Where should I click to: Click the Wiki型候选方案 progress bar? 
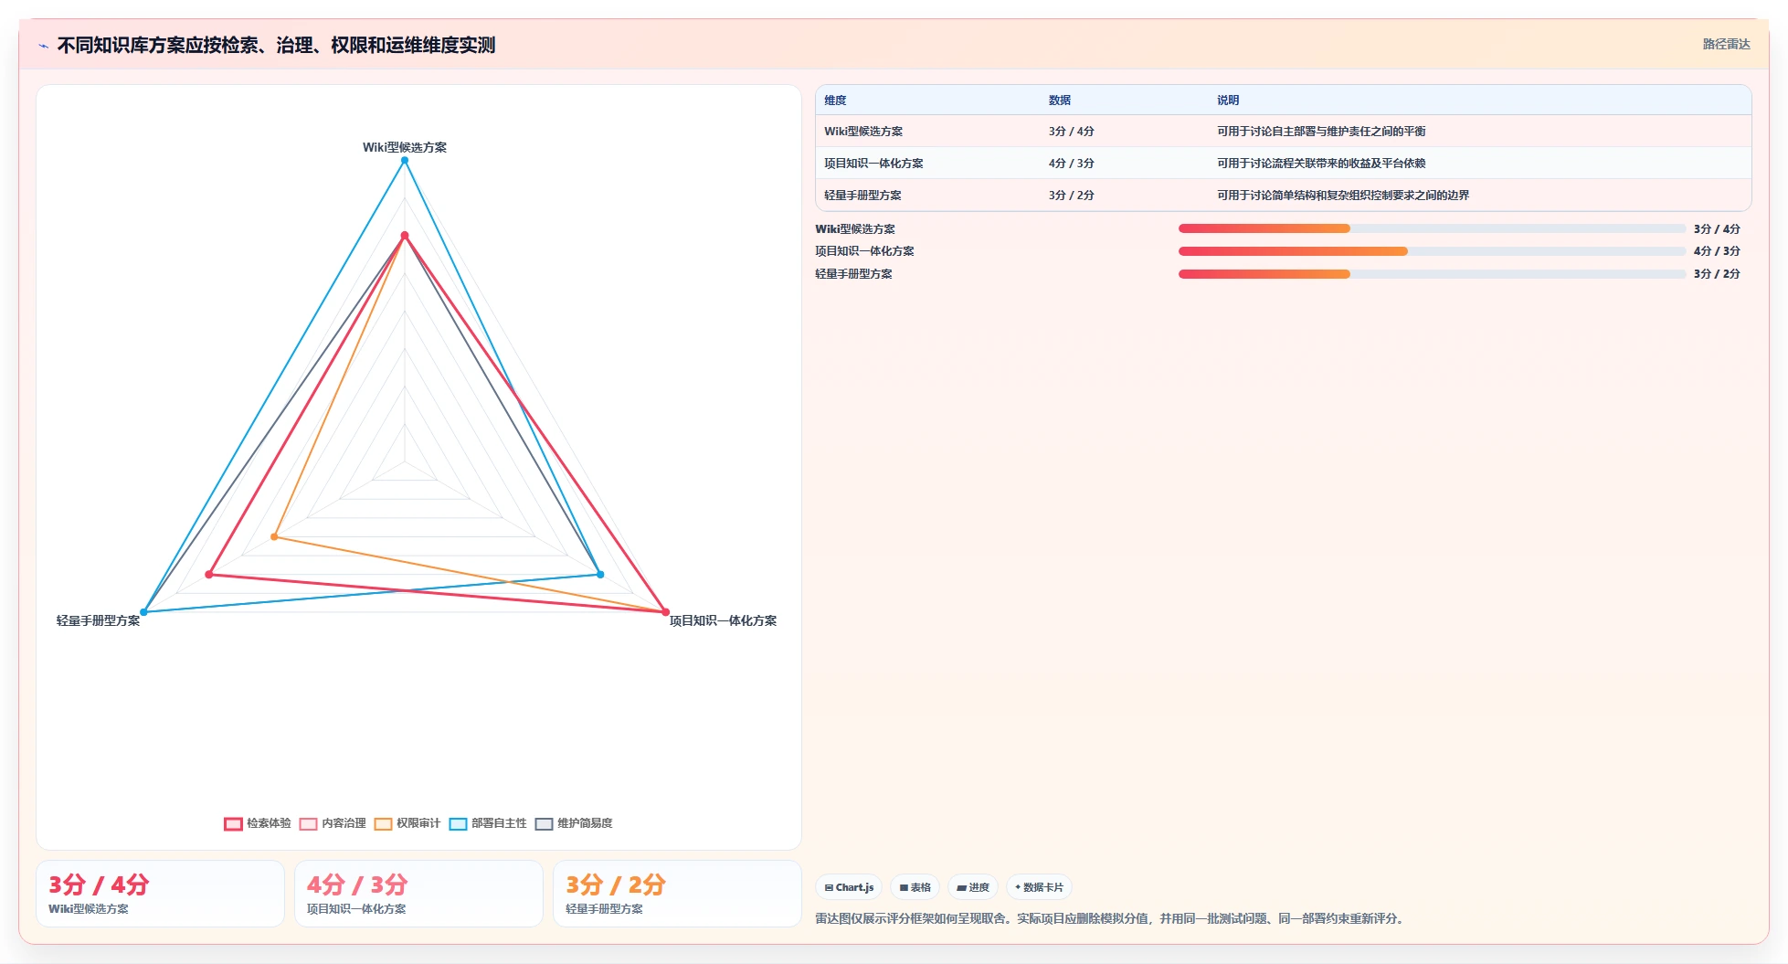click(1432, 228)
